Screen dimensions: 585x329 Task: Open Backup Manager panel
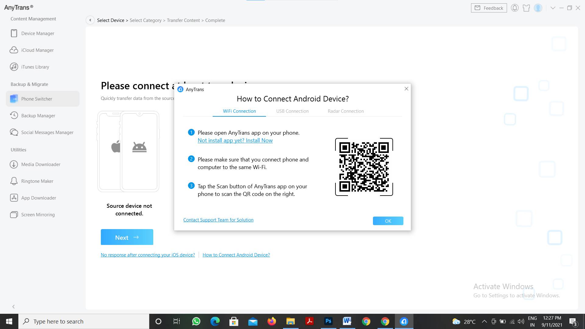[x=38, y=115]
